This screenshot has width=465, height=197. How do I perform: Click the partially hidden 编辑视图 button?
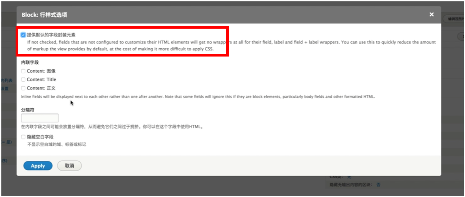(454, 19)
